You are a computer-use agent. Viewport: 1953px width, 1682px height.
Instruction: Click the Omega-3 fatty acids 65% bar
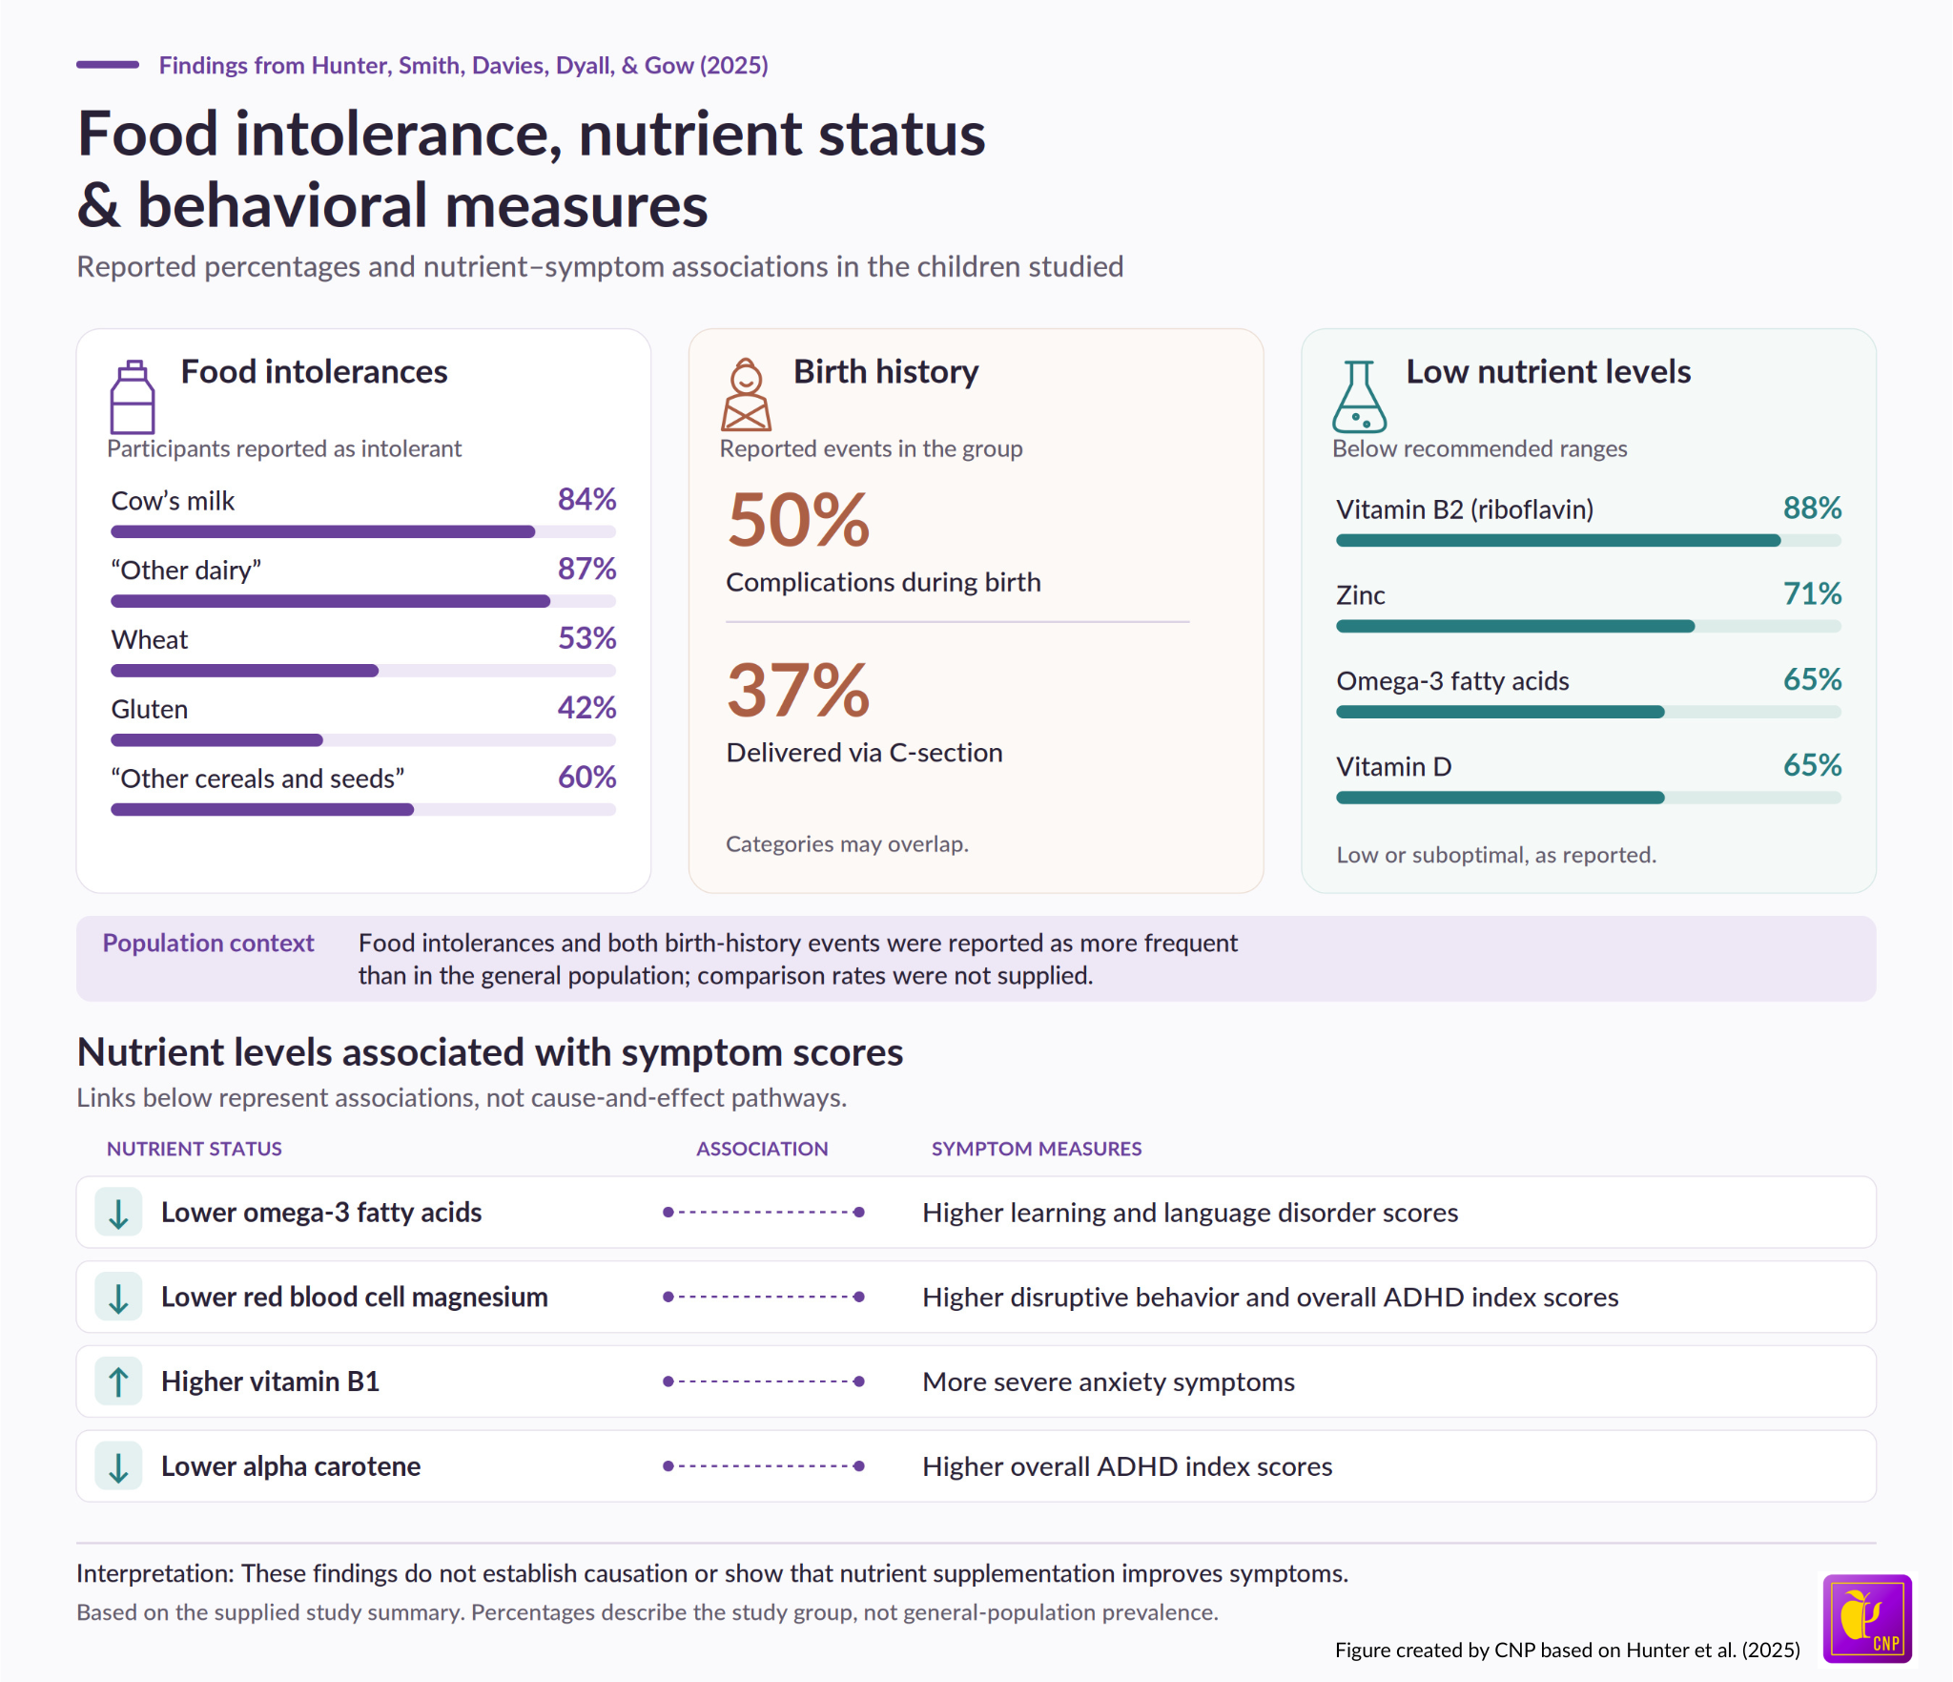(1589, 712)
